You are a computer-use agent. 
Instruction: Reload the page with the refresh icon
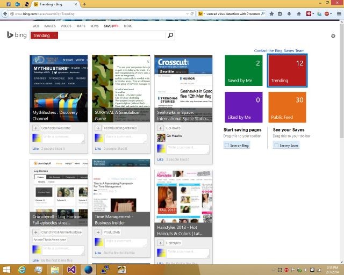coord(192,14)
